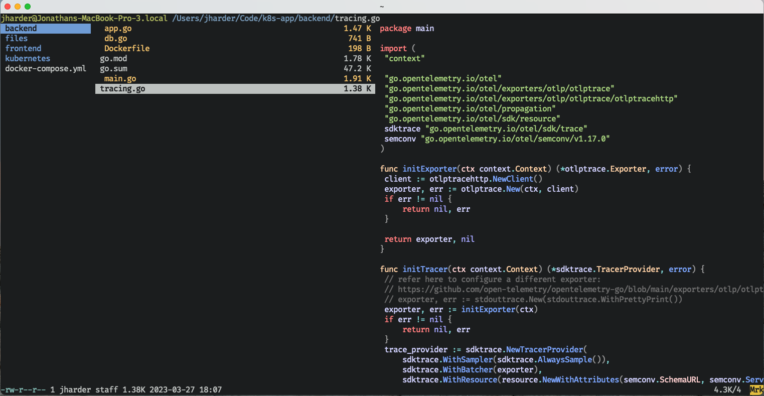The width and height of the screenshot is (764, 396).
Task: Click the Mrk indicator in status bar
Action: pos(756,390)
